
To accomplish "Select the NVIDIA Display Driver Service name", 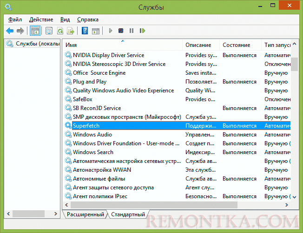I will point(109,55).
